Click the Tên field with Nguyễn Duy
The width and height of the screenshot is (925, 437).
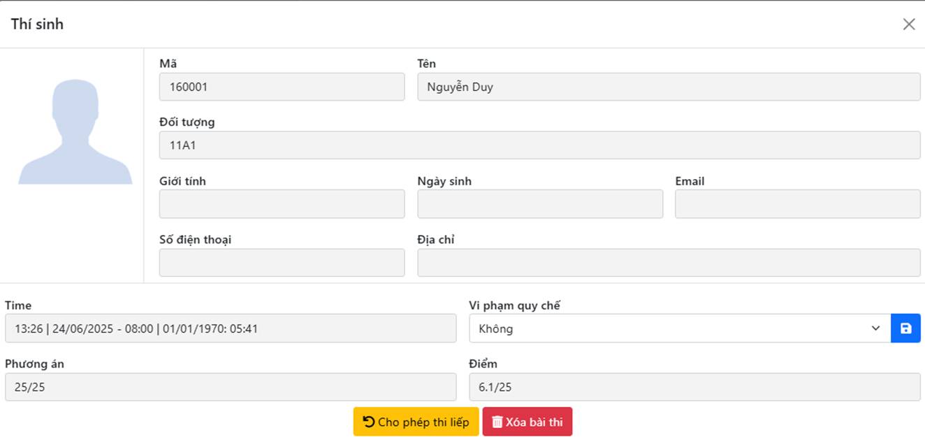(x=669, y=87)
